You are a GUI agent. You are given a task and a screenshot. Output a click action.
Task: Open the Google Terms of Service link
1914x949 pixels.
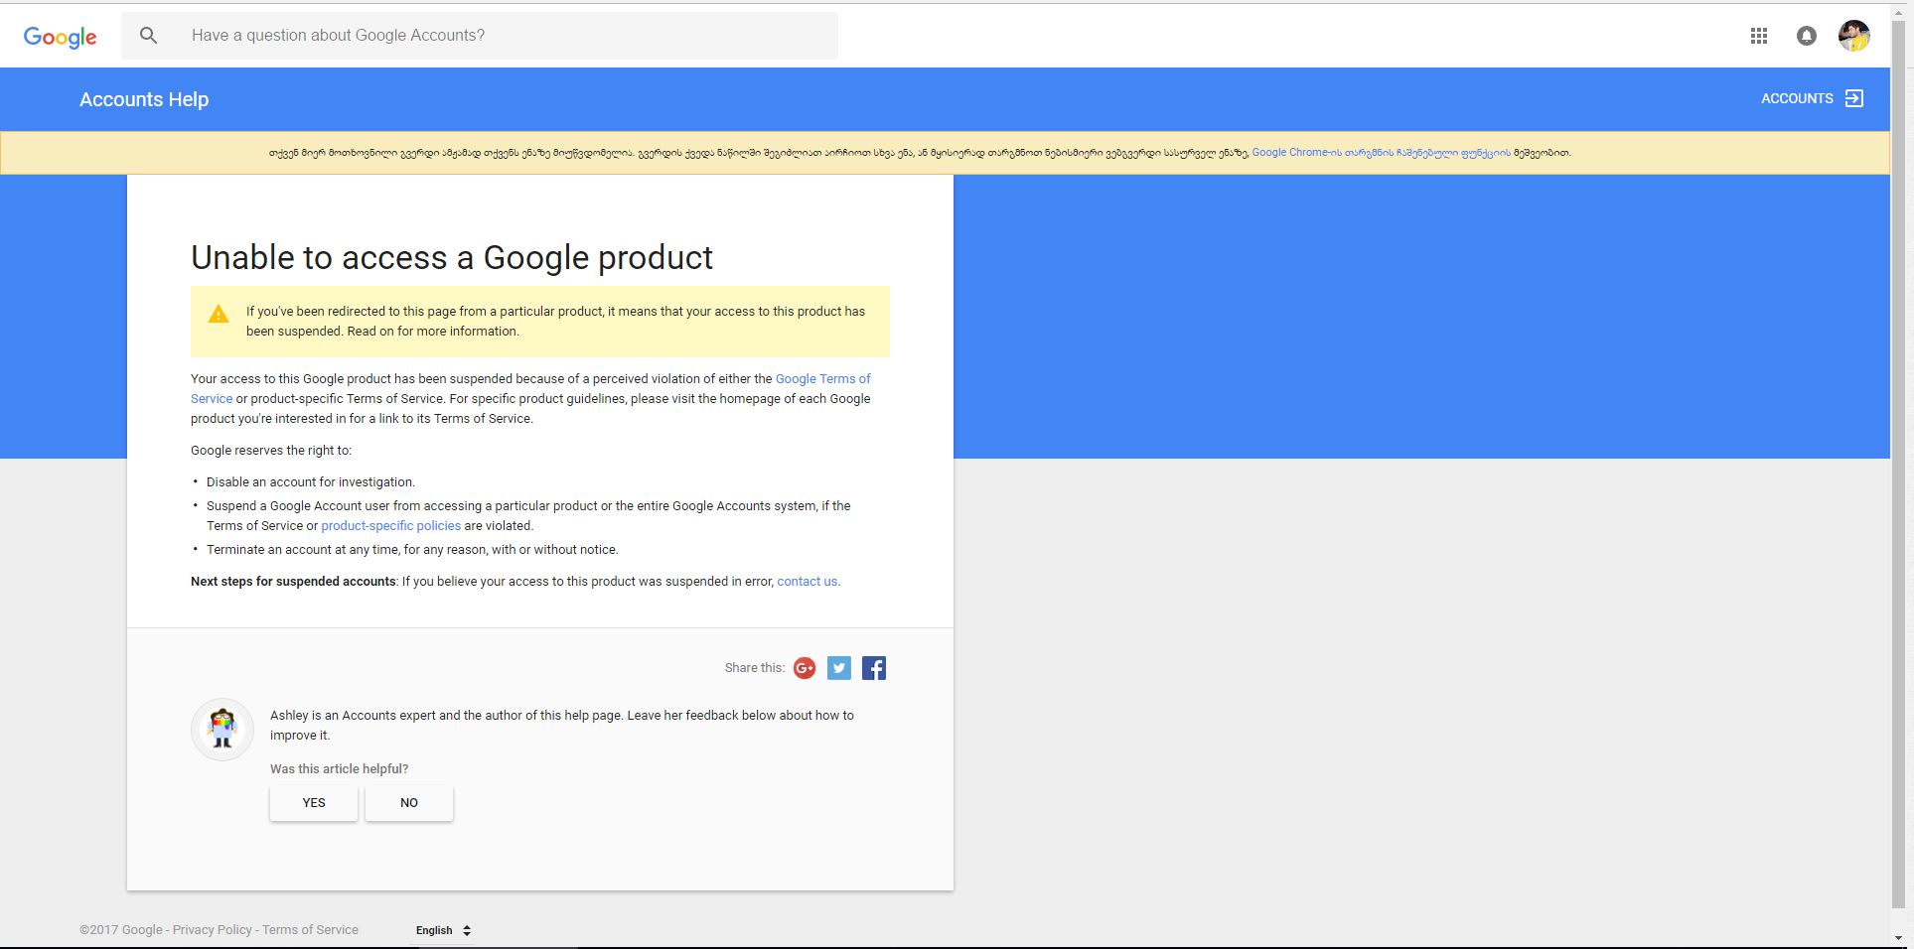click(822, 379)
